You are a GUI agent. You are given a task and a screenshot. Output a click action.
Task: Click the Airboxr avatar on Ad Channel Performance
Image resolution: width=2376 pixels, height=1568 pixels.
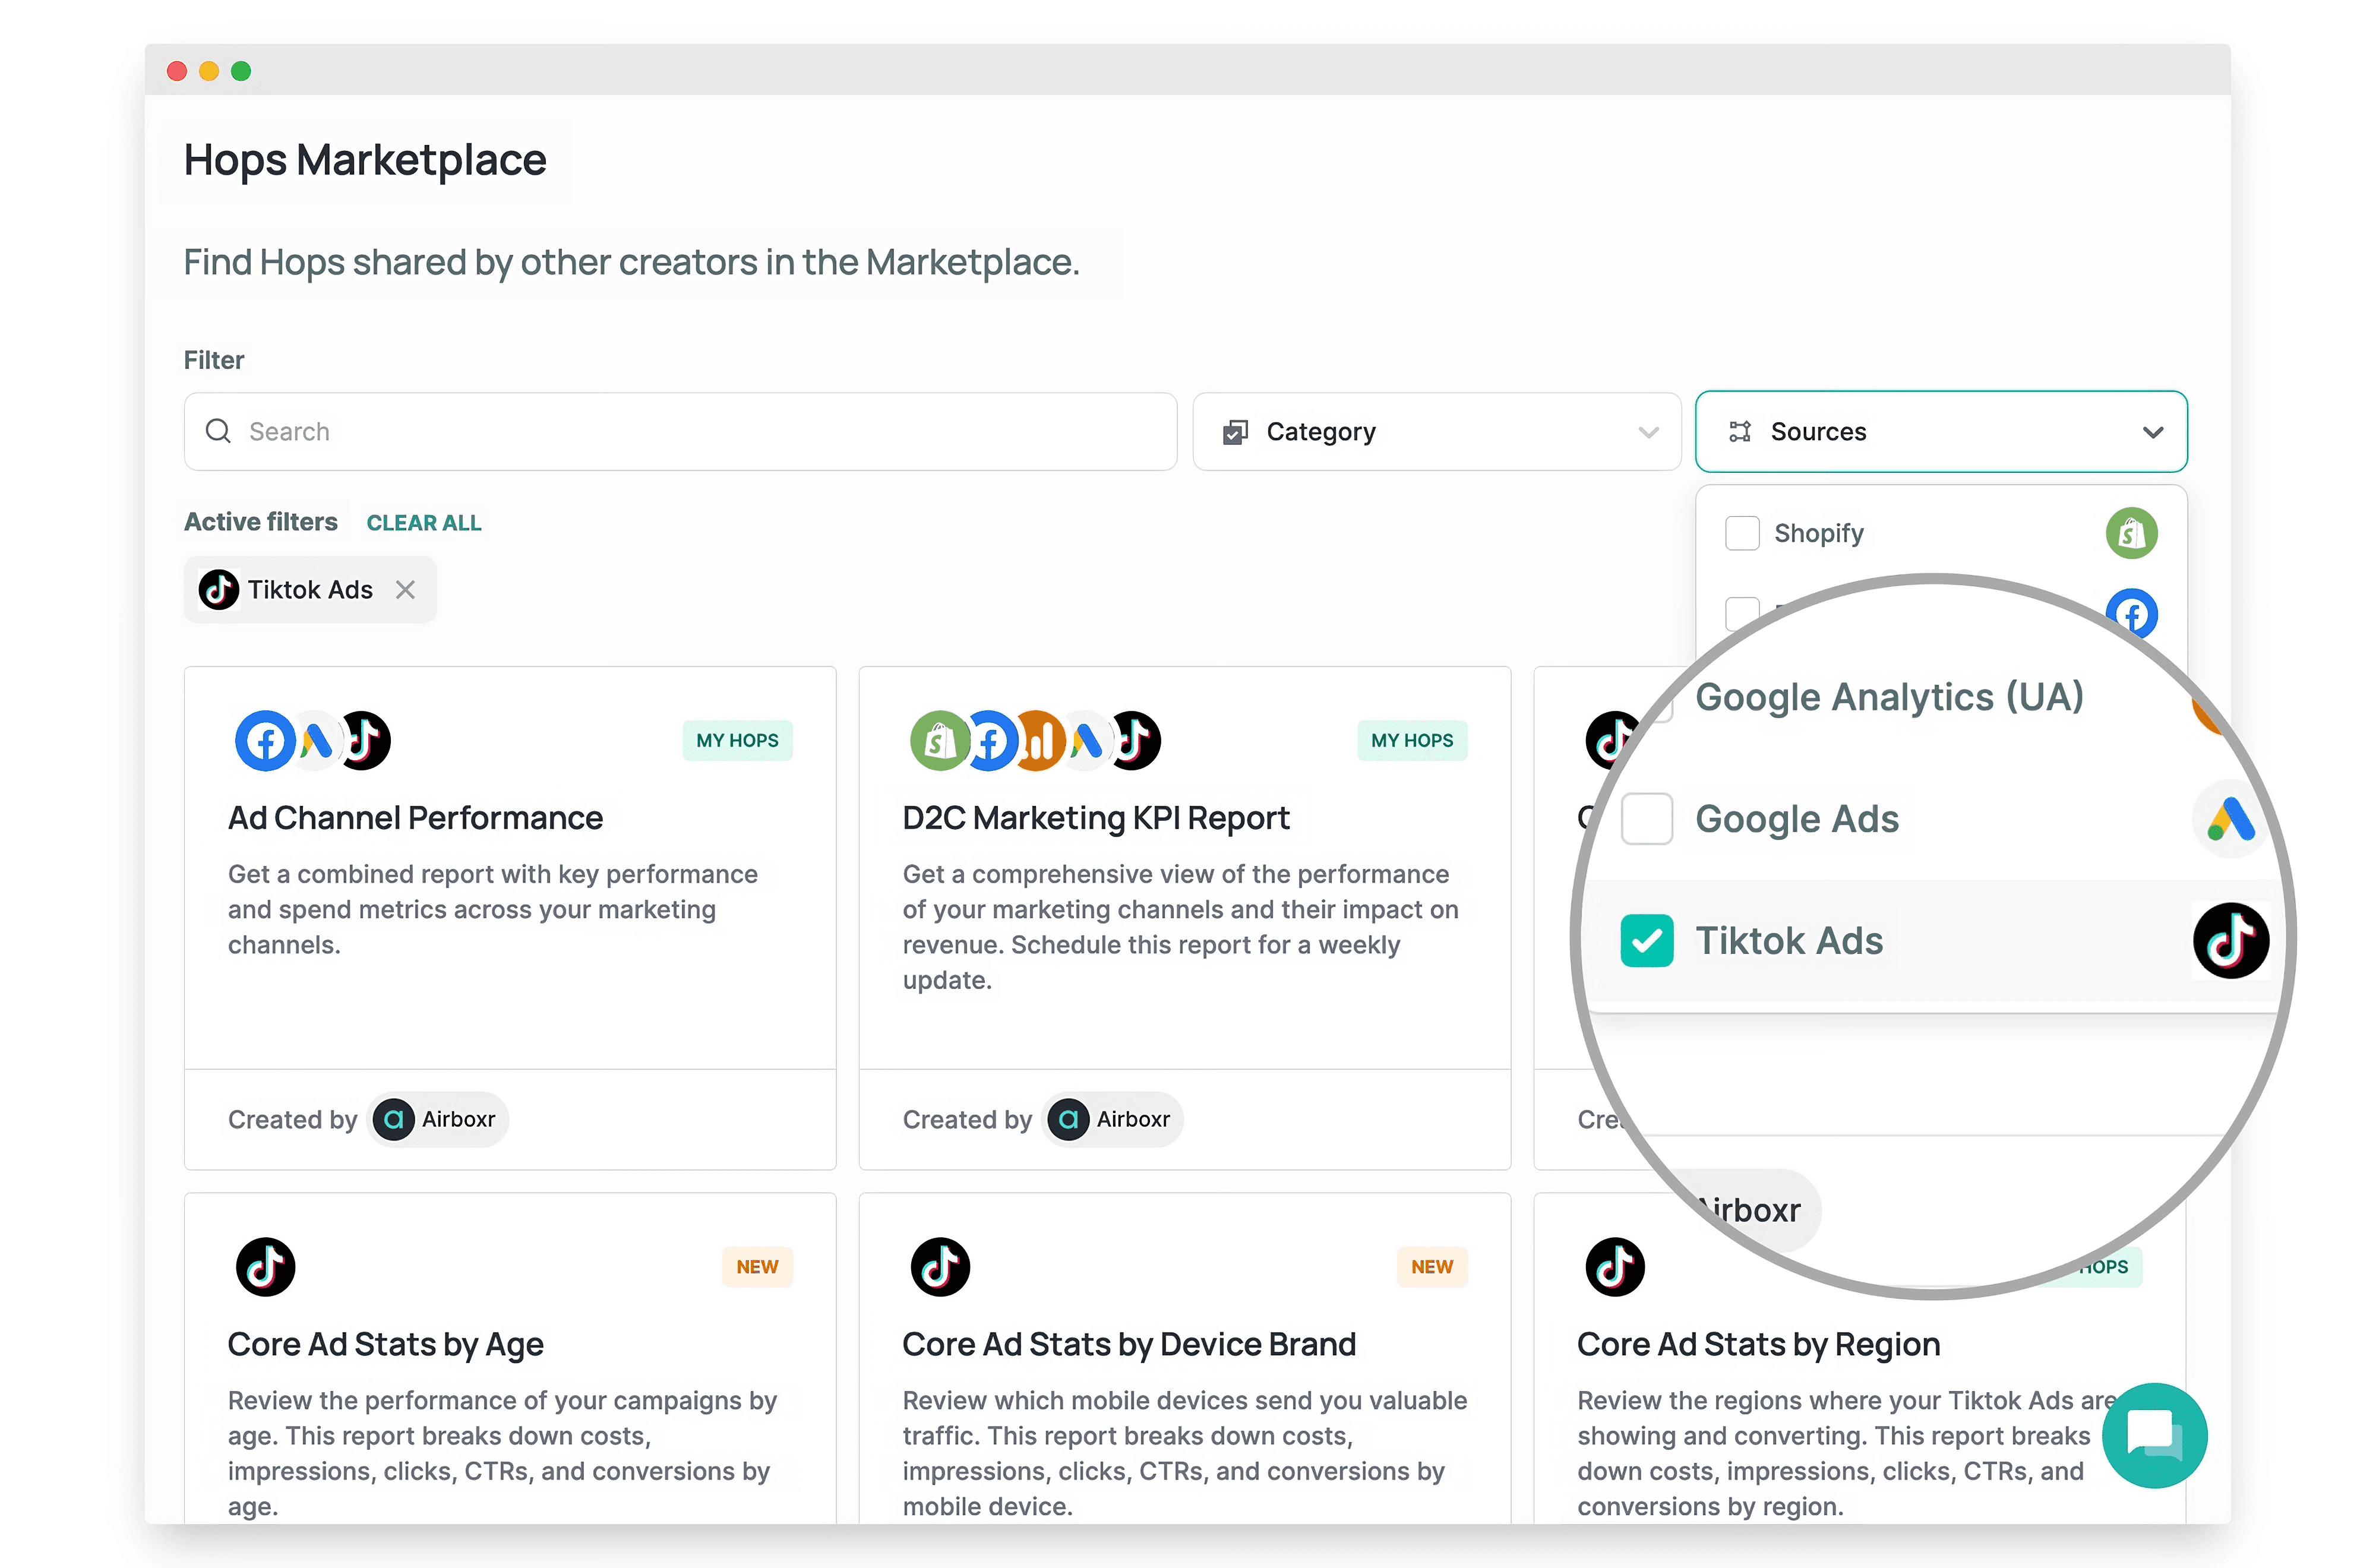pos(394,1119)
